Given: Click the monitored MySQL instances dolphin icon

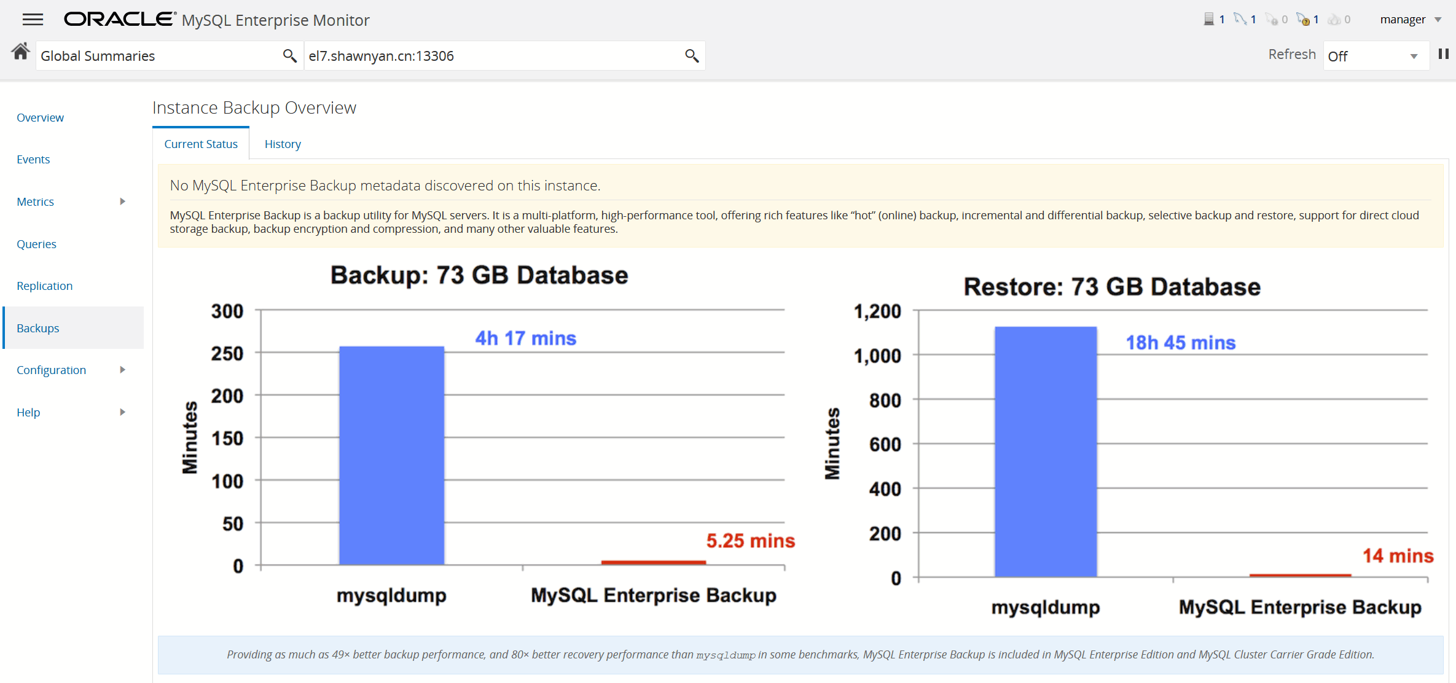Looking at the screenshot, I should [x=1240, y=19].
